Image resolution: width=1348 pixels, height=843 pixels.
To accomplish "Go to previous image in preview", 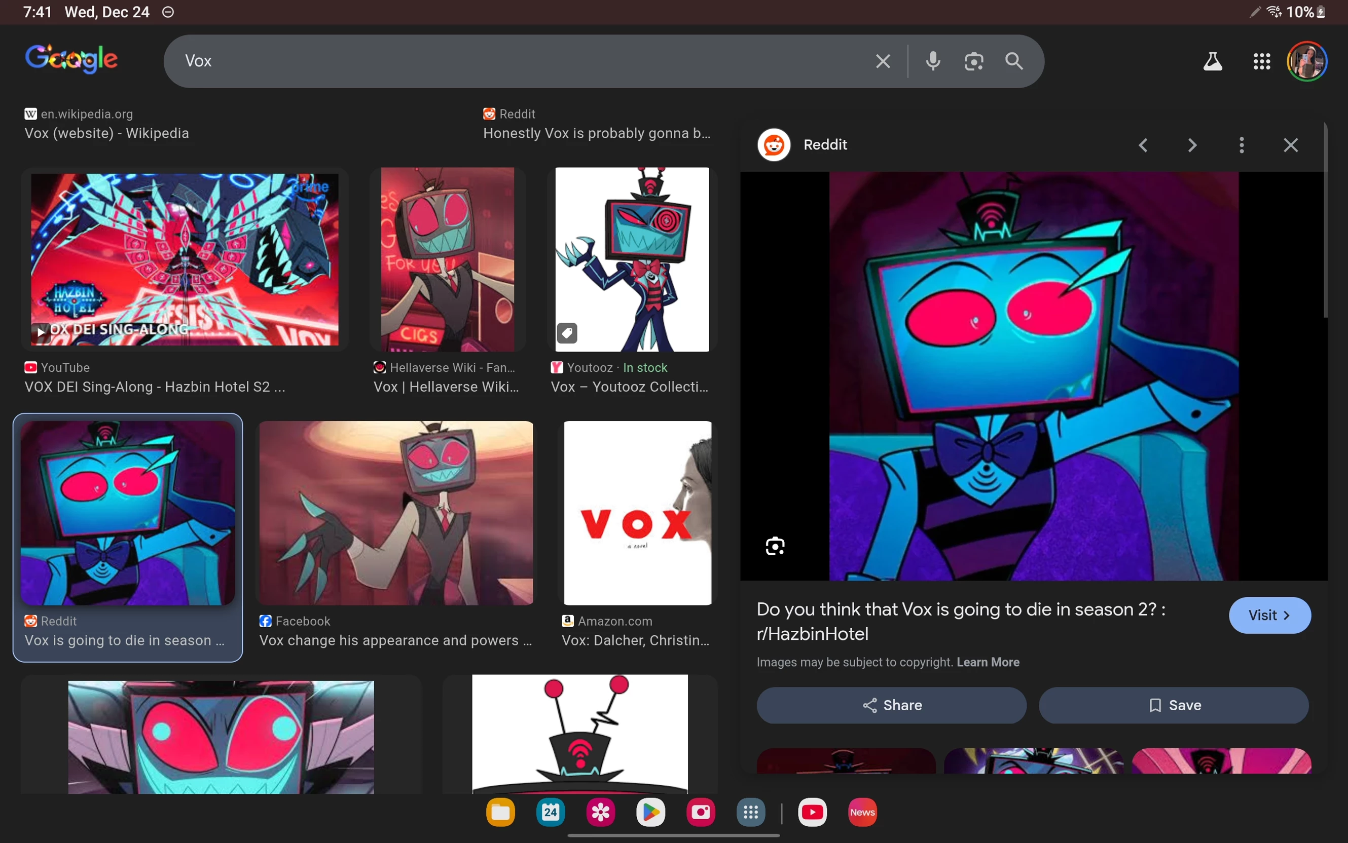I will click(1143, 145).
